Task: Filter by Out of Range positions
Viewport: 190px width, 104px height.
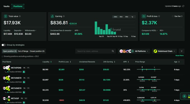Action: pos(23,51)
